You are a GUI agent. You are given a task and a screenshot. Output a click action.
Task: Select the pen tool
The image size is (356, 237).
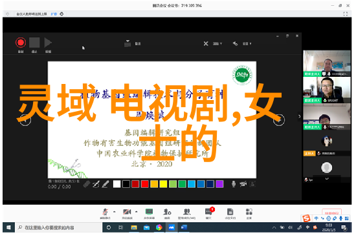tap(96, 184)
